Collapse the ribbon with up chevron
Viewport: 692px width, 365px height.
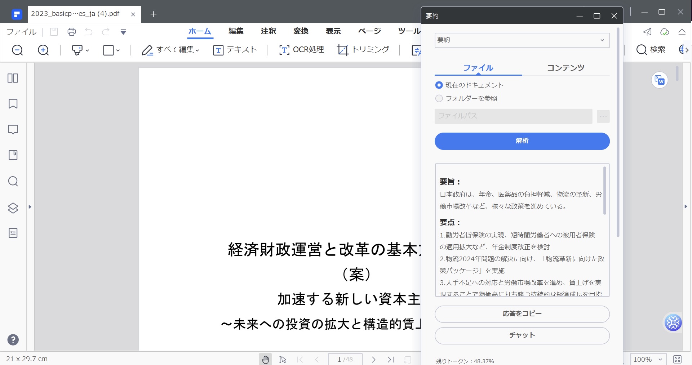pos(682,32)
